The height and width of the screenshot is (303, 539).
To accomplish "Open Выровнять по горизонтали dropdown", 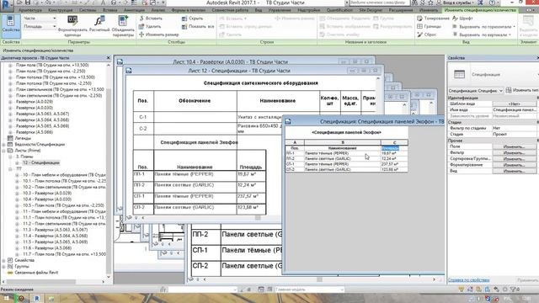I will click(483, 26).
